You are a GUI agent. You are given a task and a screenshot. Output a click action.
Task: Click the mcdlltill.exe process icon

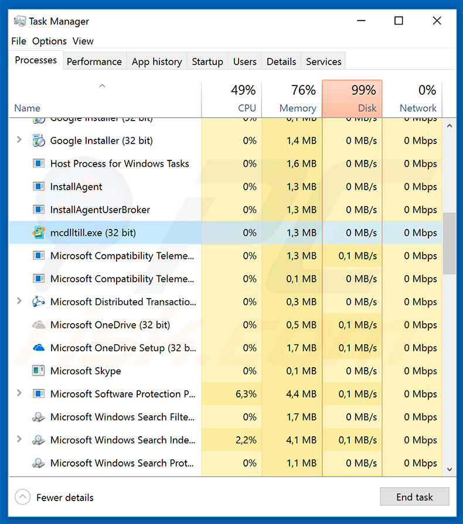(x=39, y=232)
